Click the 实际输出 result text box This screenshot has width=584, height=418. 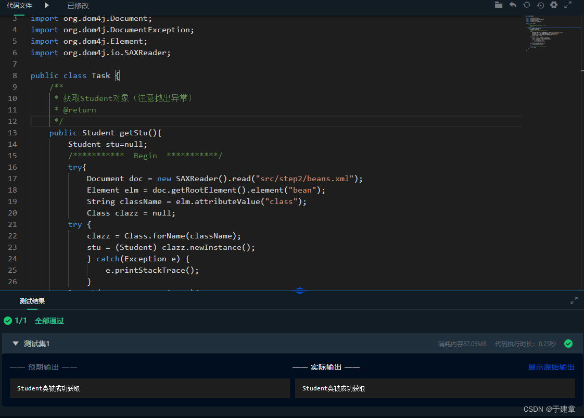pyautogui.click(x=435, y=388)
